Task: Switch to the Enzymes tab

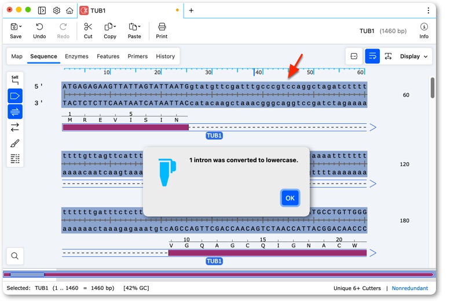Action: coord(76,56)
